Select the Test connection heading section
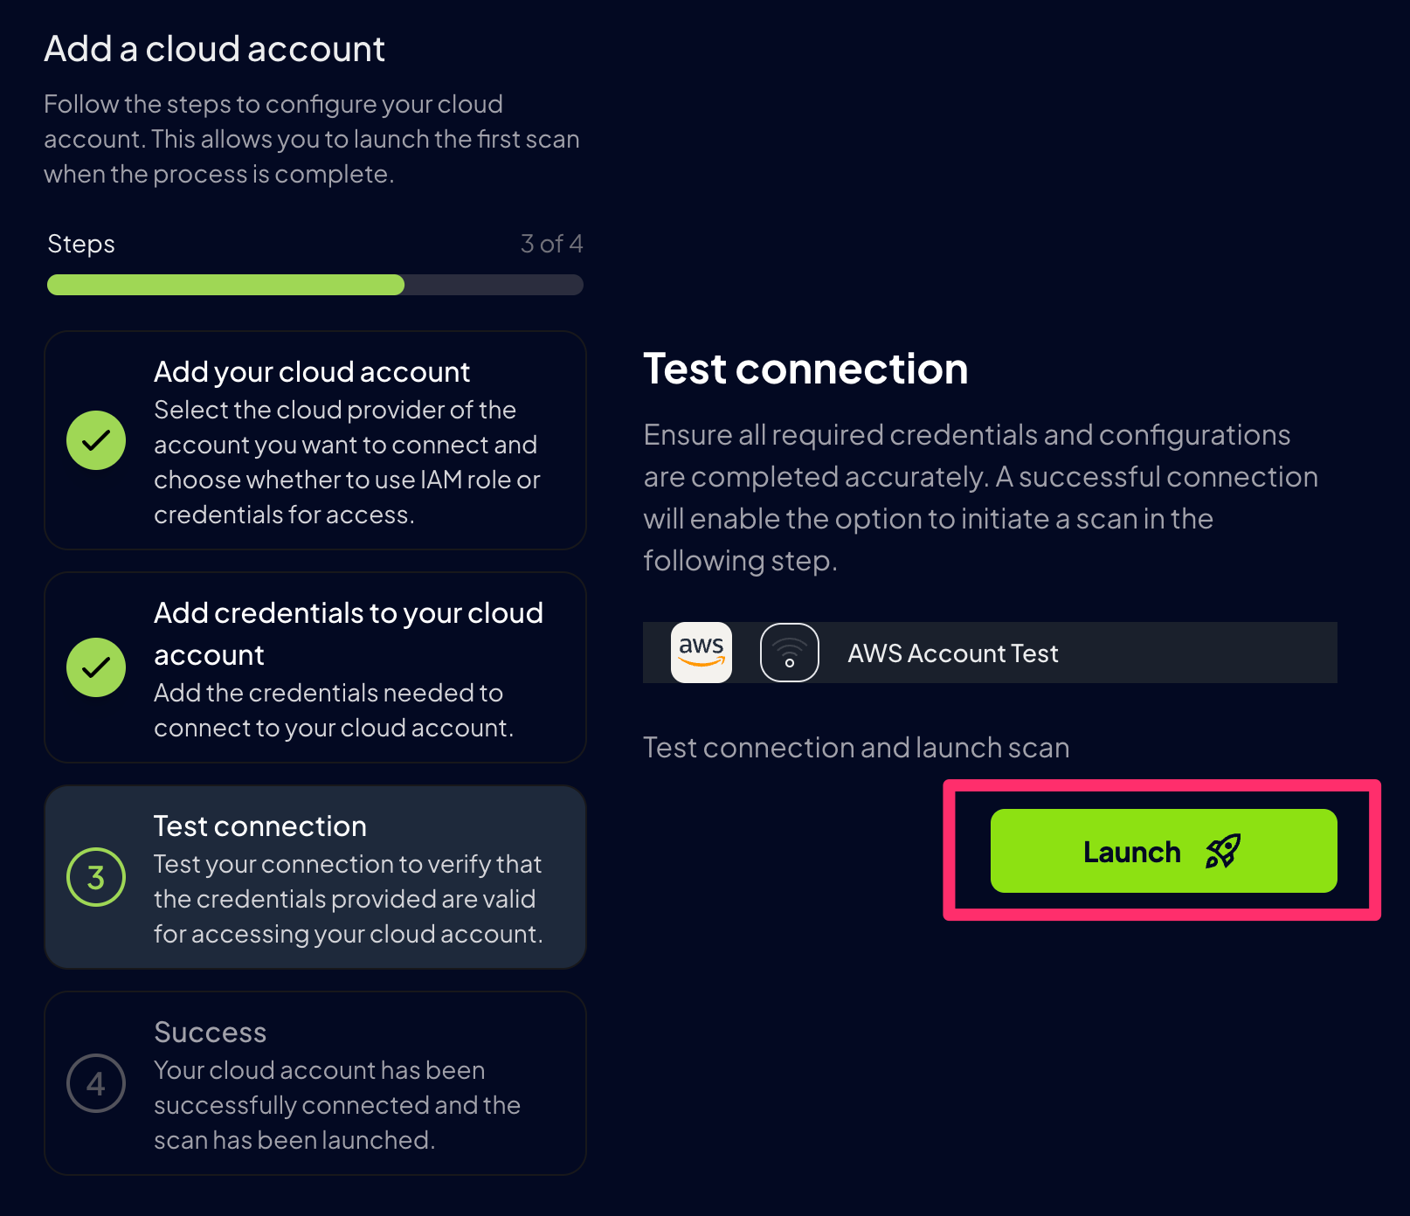Viewport: 1410px width, 1216px height. click(x=805, y=368)
